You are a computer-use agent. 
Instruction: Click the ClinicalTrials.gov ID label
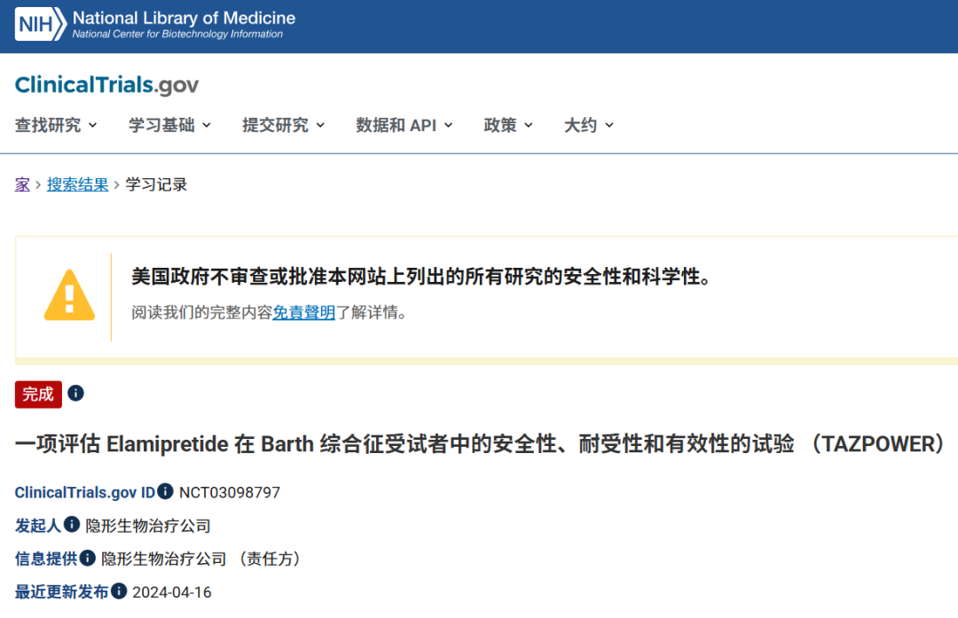click(85, 492)
